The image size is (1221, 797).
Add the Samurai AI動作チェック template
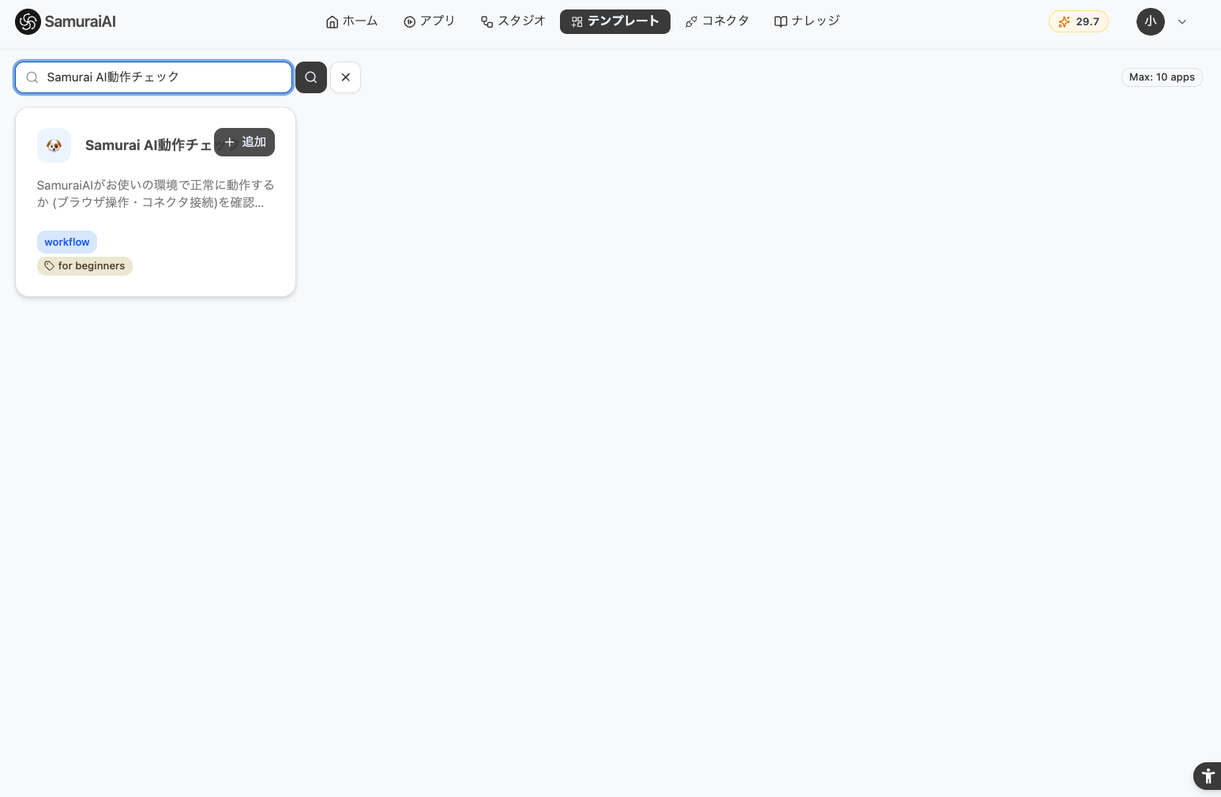pos(245,142)
